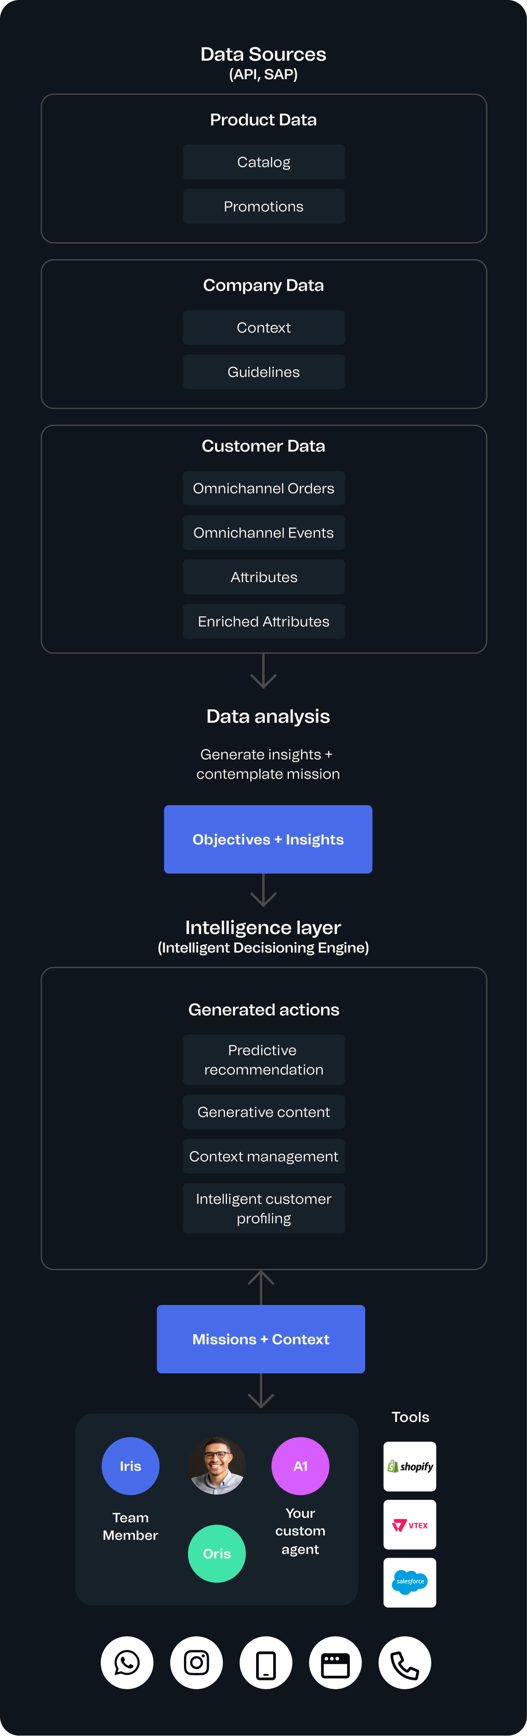This screenshot has width=527, height=1736.
Task: Select the Promotions data item
Action: tap(264, 206)
